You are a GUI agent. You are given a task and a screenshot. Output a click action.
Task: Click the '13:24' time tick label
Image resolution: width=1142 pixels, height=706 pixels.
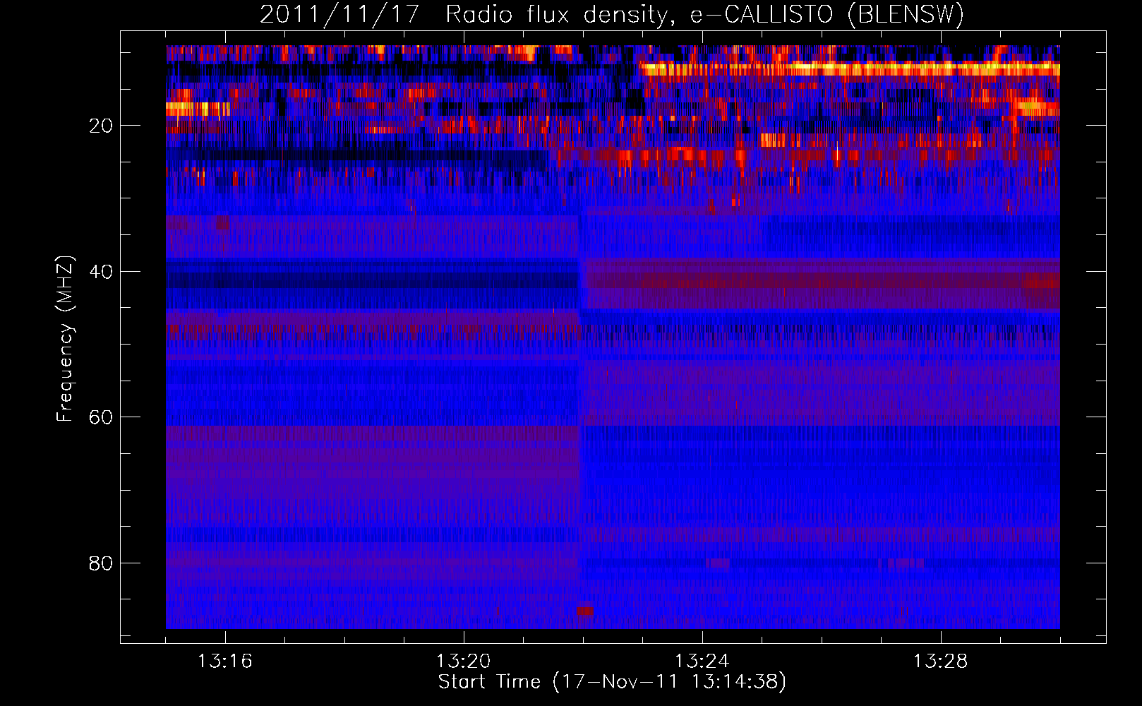point(702,662)
